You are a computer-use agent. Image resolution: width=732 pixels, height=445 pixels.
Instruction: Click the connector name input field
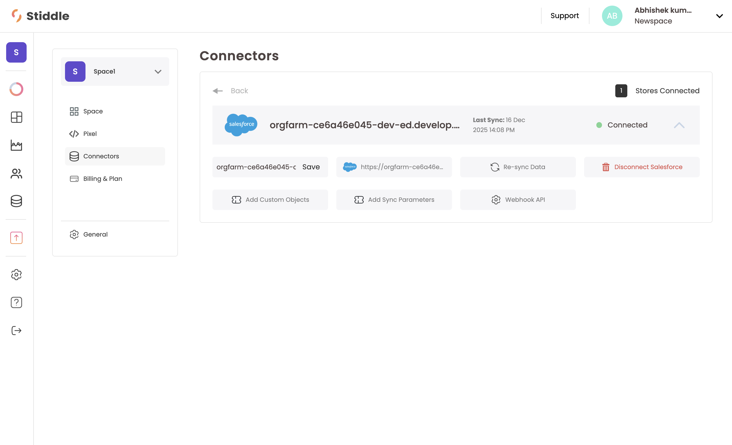[256, 167]
